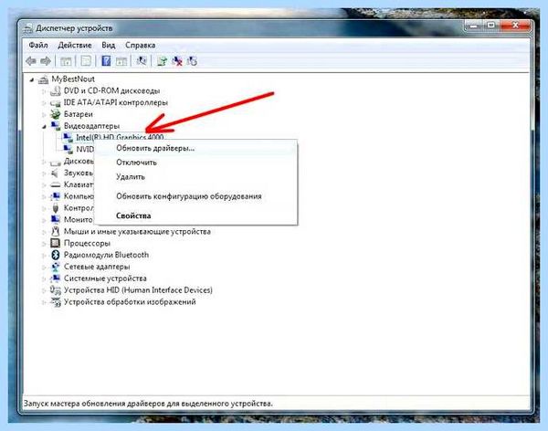Screen dimensions: 548x431
Task: Click the red-X uninstall device toolbar icon
Action: tap(177, 61)
